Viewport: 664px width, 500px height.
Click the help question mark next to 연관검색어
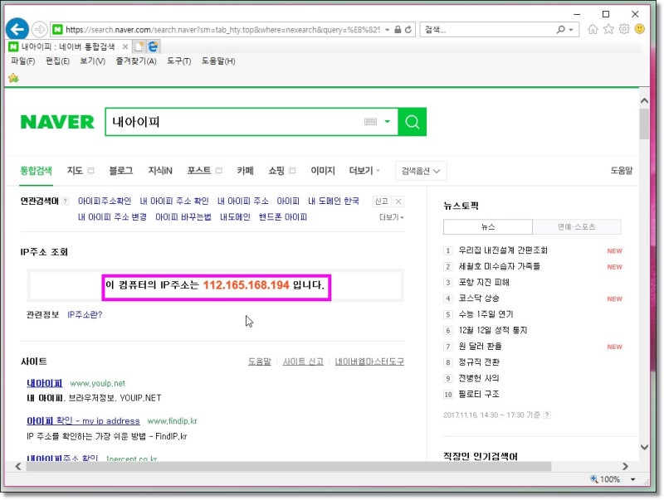point(66,201)
